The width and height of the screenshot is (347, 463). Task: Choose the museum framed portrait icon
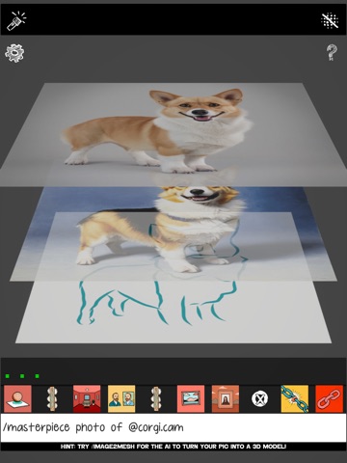(226, 398)
